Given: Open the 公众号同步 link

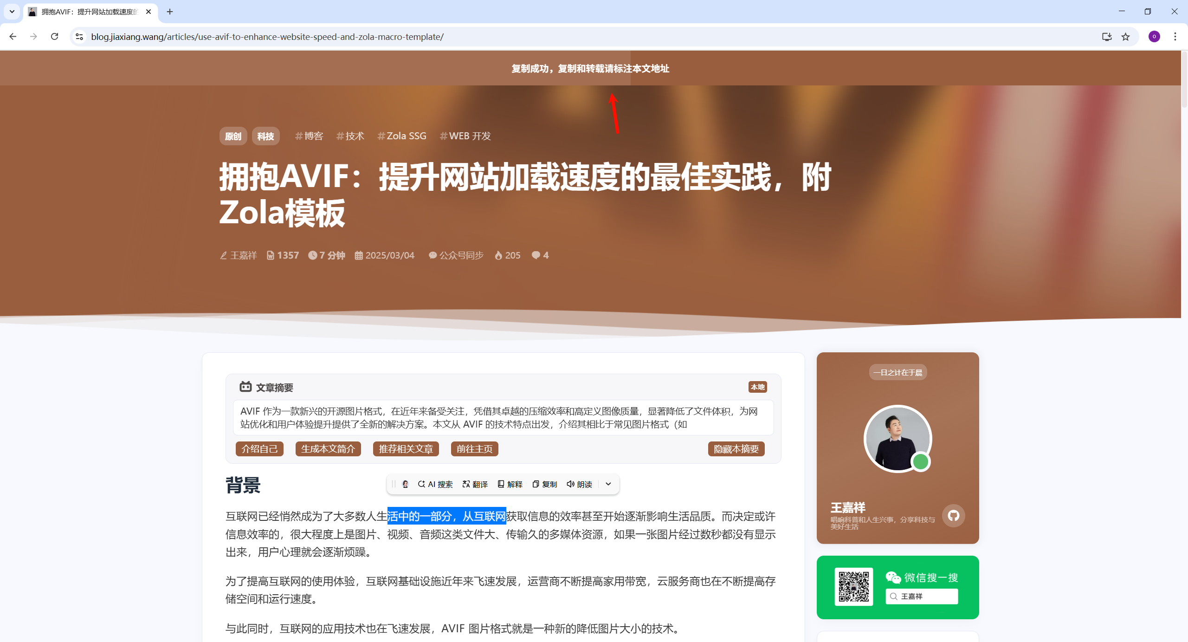Looking at the screenshot, I should (x=456, y=255).
